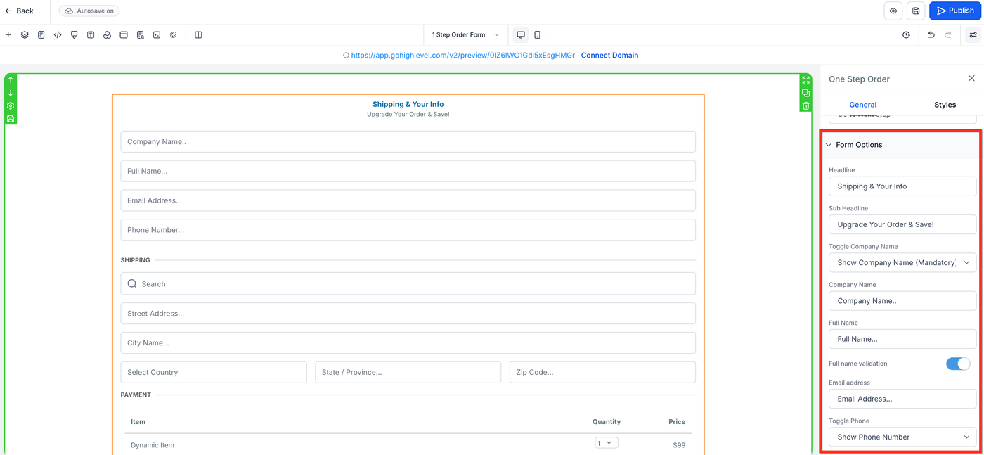Image resolution: width=984 pixels, height=455 pixels.
Task: Open the layers panel icon
Action: pyautogui.click(x=25, y=34)
